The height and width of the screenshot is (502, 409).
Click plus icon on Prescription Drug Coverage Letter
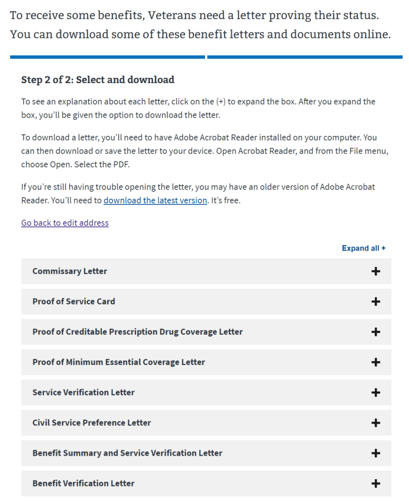(376, 331)
